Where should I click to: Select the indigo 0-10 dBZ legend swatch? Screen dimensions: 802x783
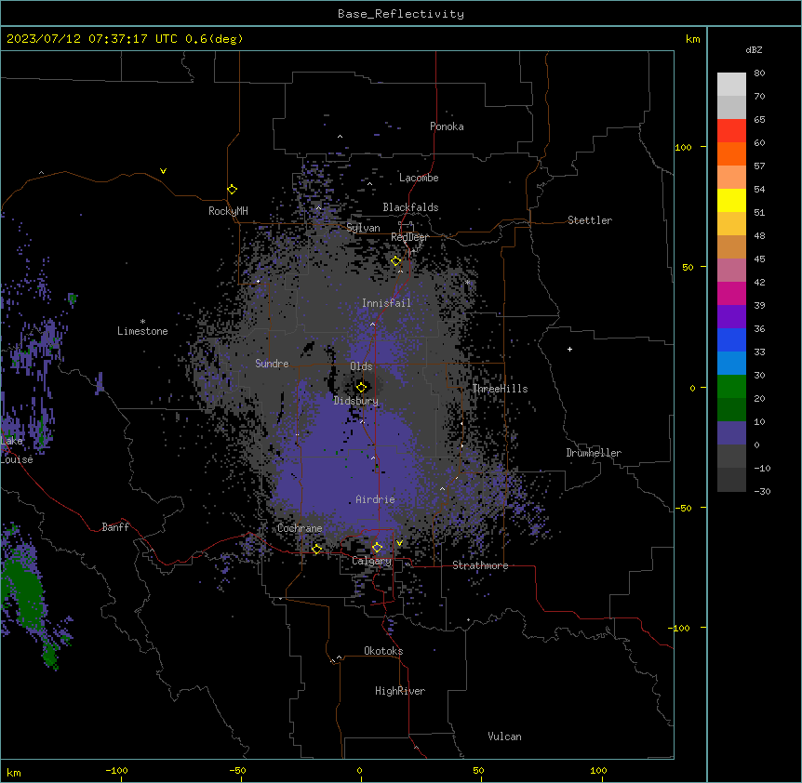click(x=731, y=433)
